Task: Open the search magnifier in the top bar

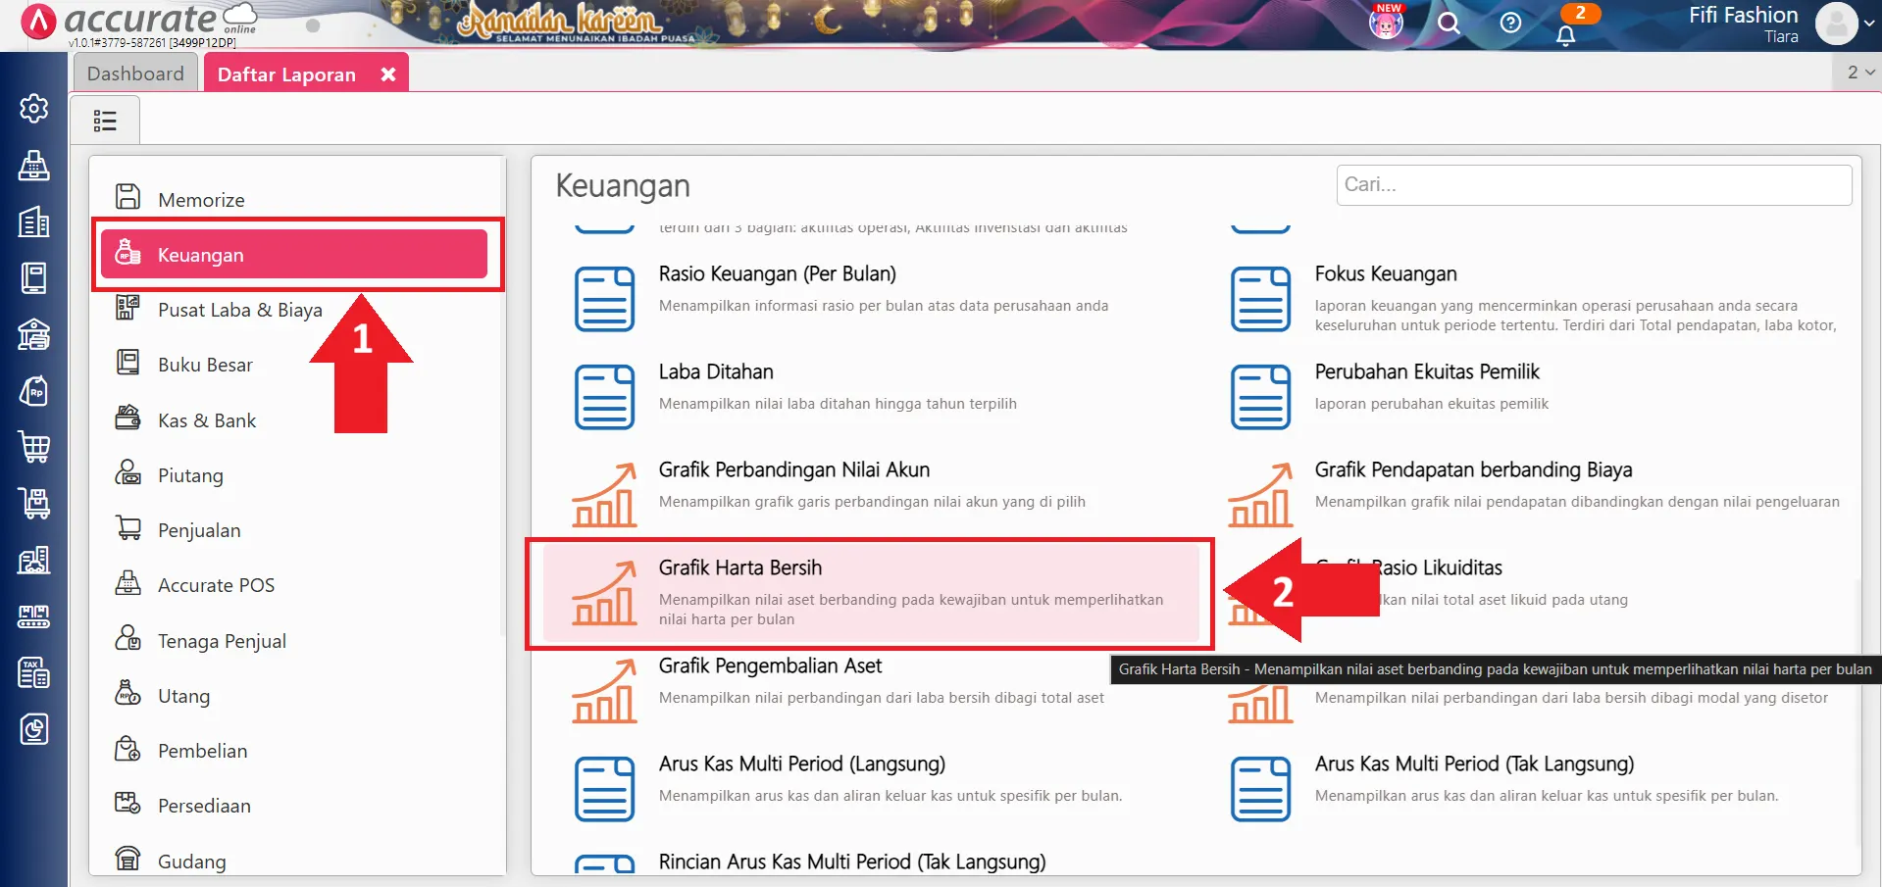Action: click(1449, 23)
